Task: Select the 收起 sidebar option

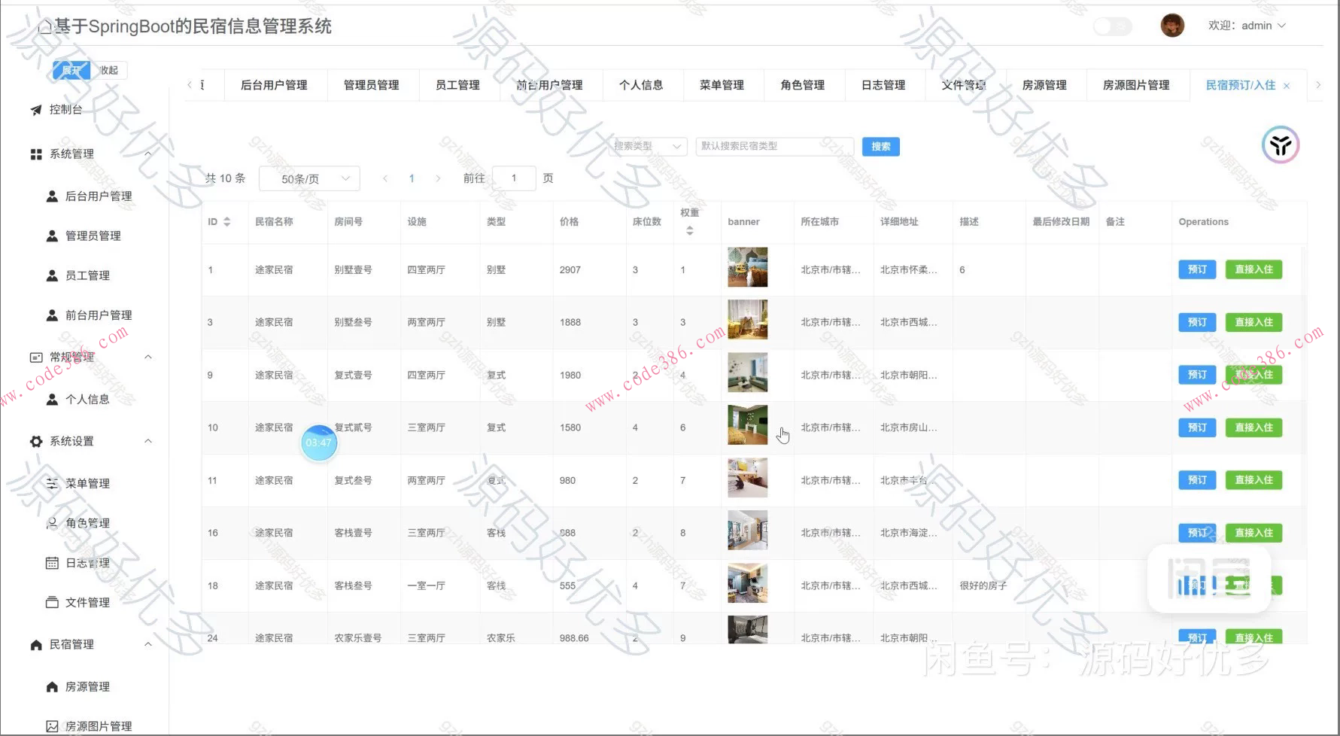Action: [x=109, y=70]
